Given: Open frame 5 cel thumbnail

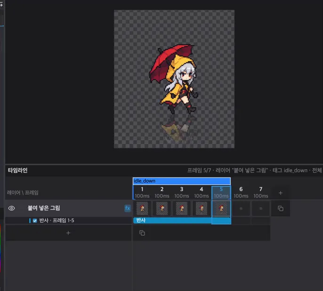Looking at the screenshot, I should point(221,209).
